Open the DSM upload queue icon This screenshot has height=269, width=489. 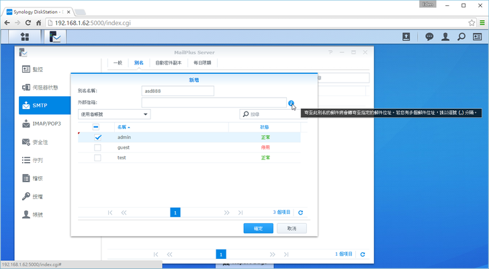[406, 36]
